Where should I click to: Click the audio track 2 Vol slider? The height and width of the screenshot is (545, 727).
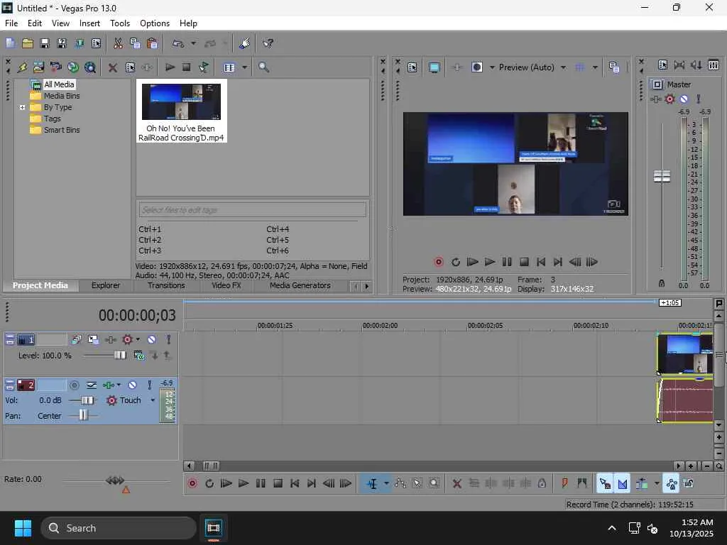(x=87, y=400)
